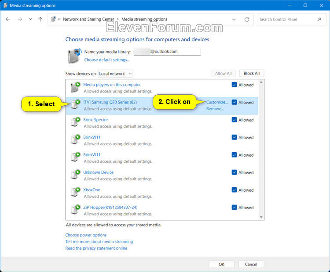Viewport: 330px width, 272px height.
Task: Click Remove for Samsung Q70 Series
Action: tap(215, 109)
